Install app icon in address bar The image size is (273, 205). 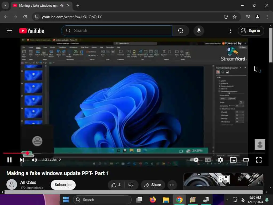226,17
